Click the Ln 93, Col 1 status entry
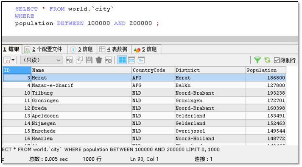This screenshot has width=302, height=167. (144, 159)
